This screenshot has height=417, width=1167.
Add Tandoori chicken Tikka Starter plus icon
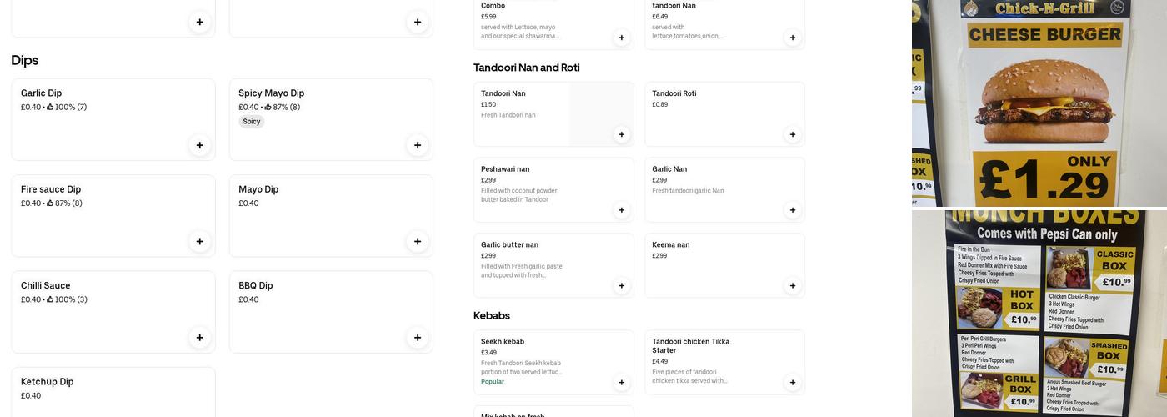(x=792, y=383)
